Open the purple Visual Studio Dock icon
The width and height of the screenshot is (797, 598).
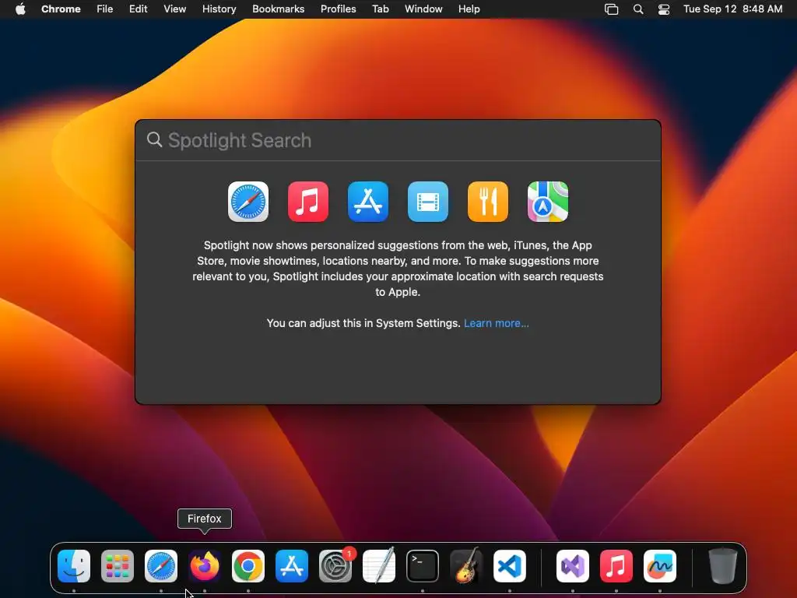click(x=573, y=566)
